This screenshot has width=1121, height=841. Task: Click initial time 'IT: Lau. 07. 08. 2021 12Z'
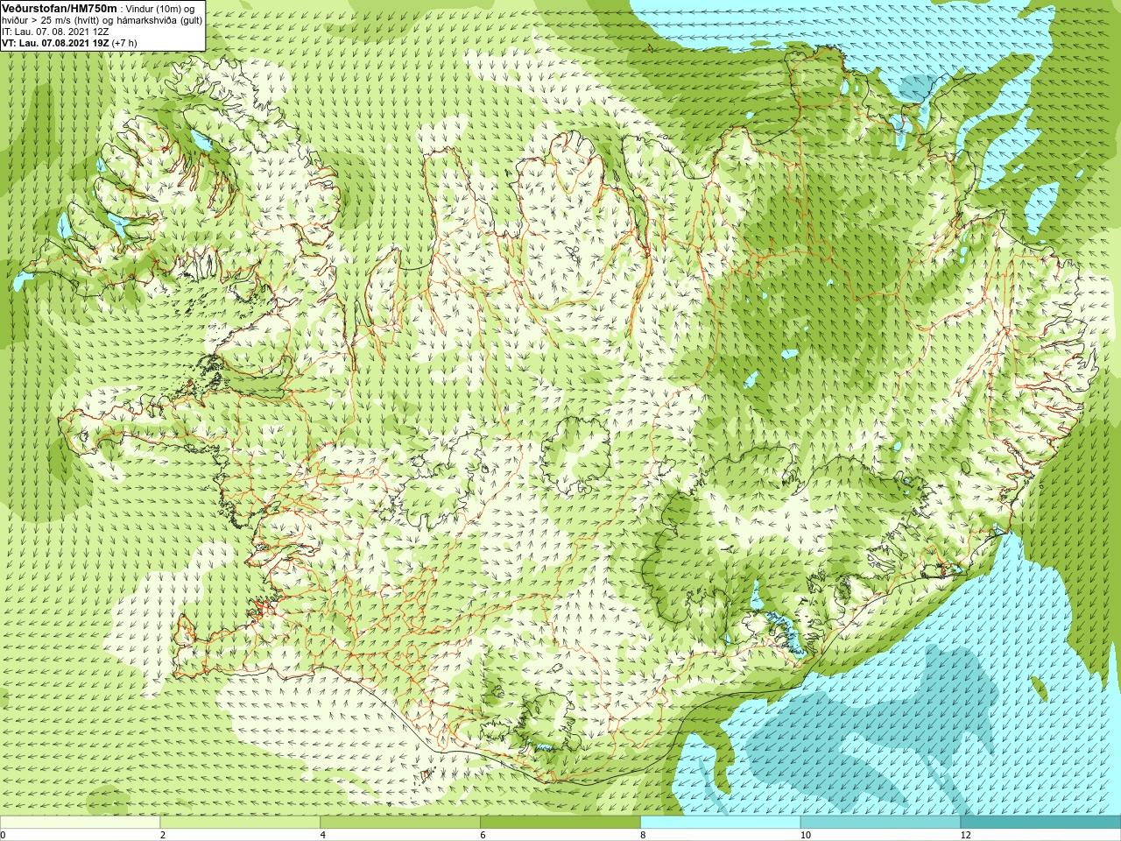click(55, 32)
